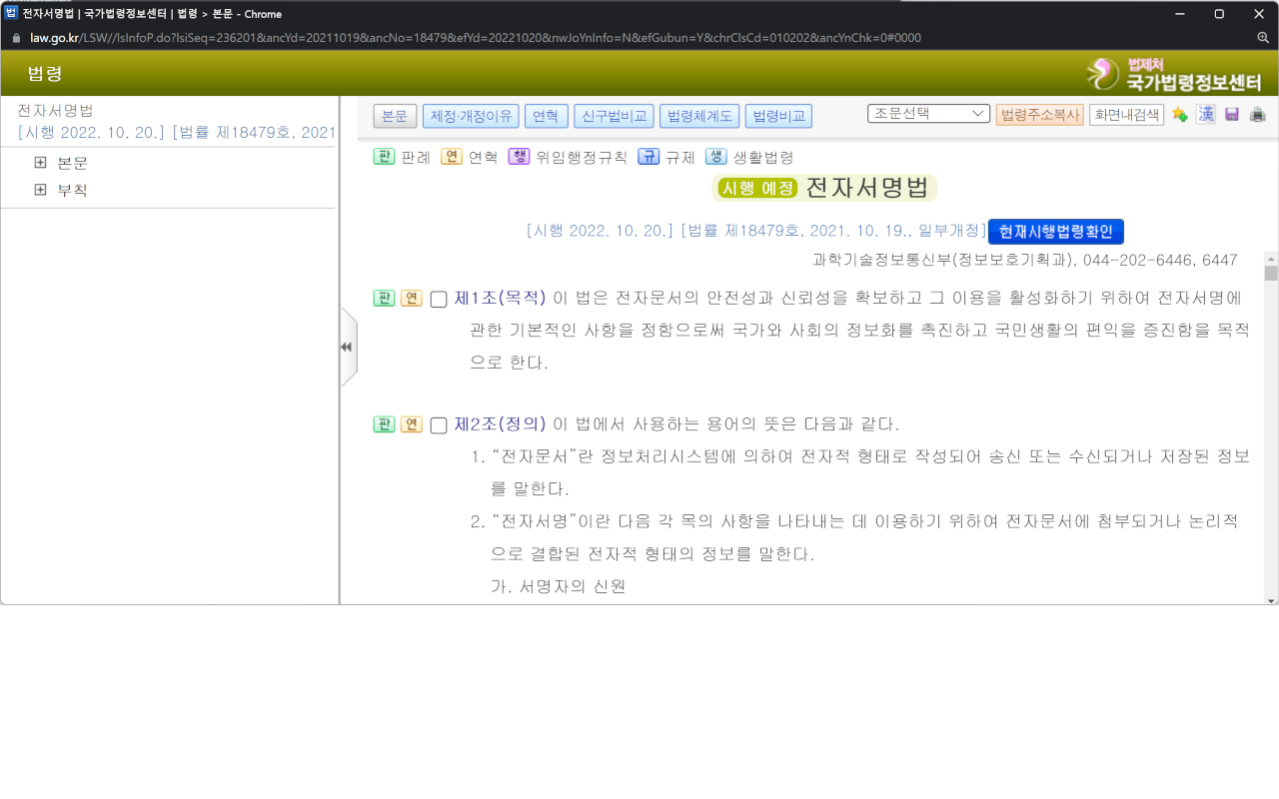Click the 법령주소복사 button
This screenshot has height=799, width=1279.
click(x=1039, y=115)
